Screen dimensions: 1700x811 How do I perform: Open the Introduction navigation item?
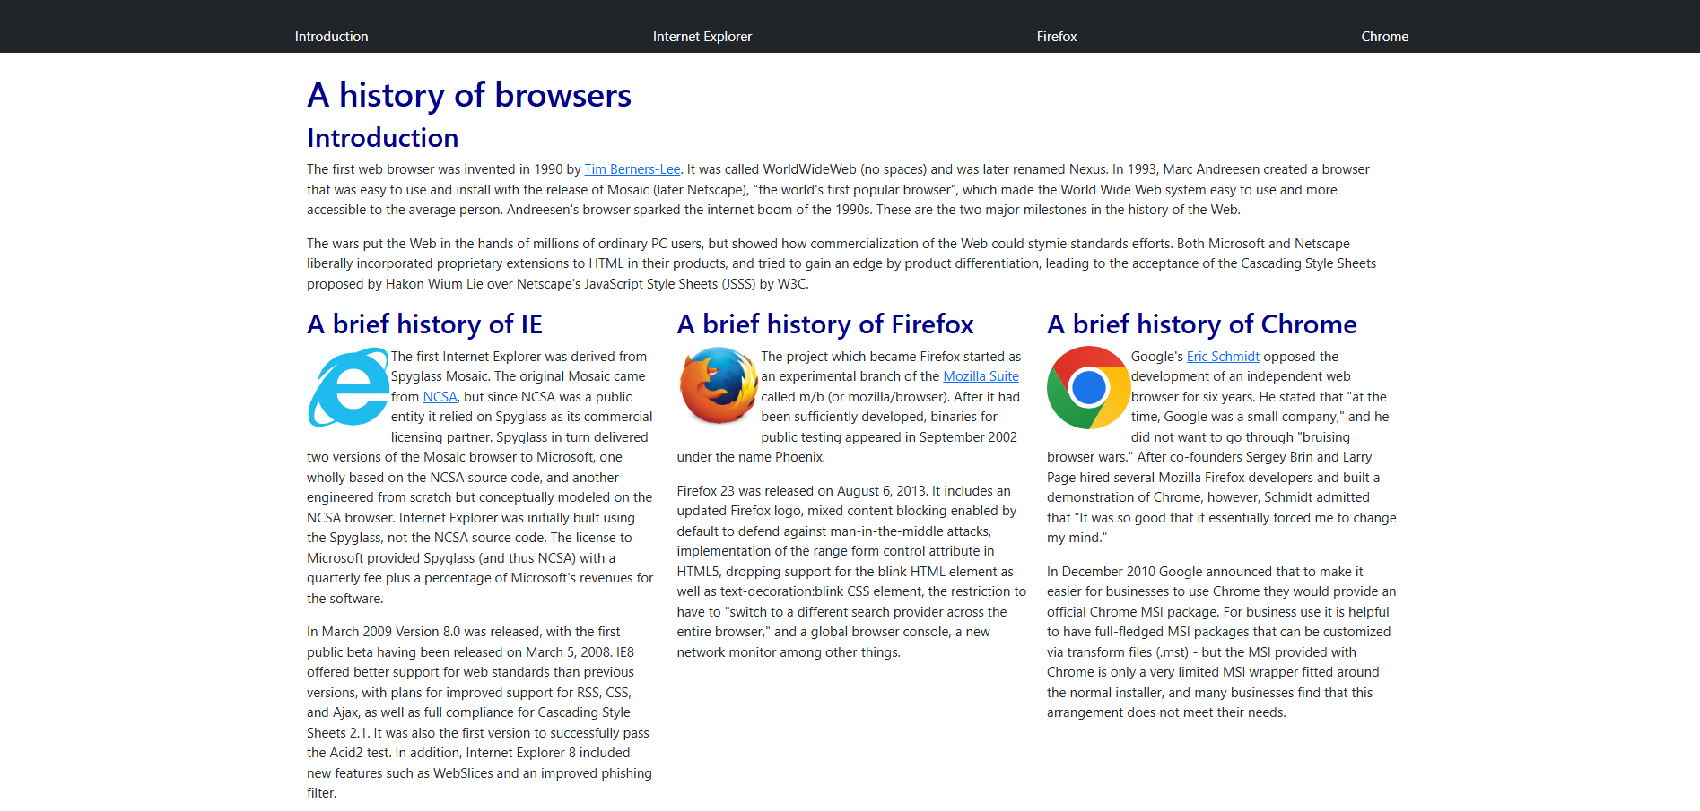pos(331,37)
